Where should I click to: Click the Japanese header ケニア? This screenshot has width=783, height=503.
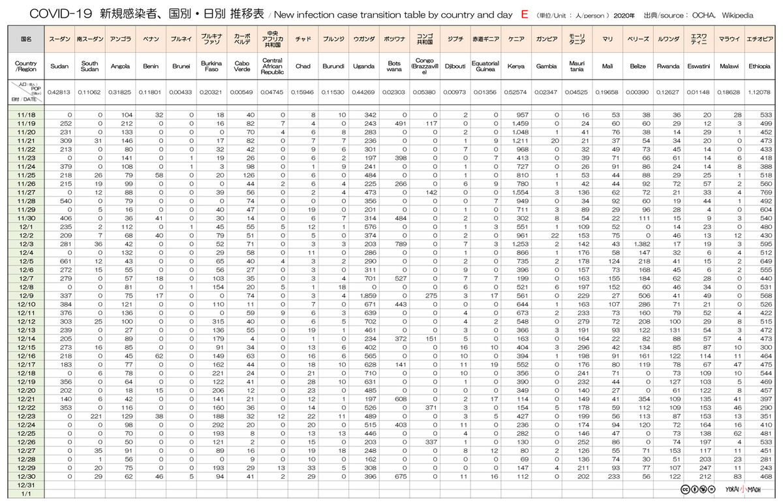coord(516,39)
